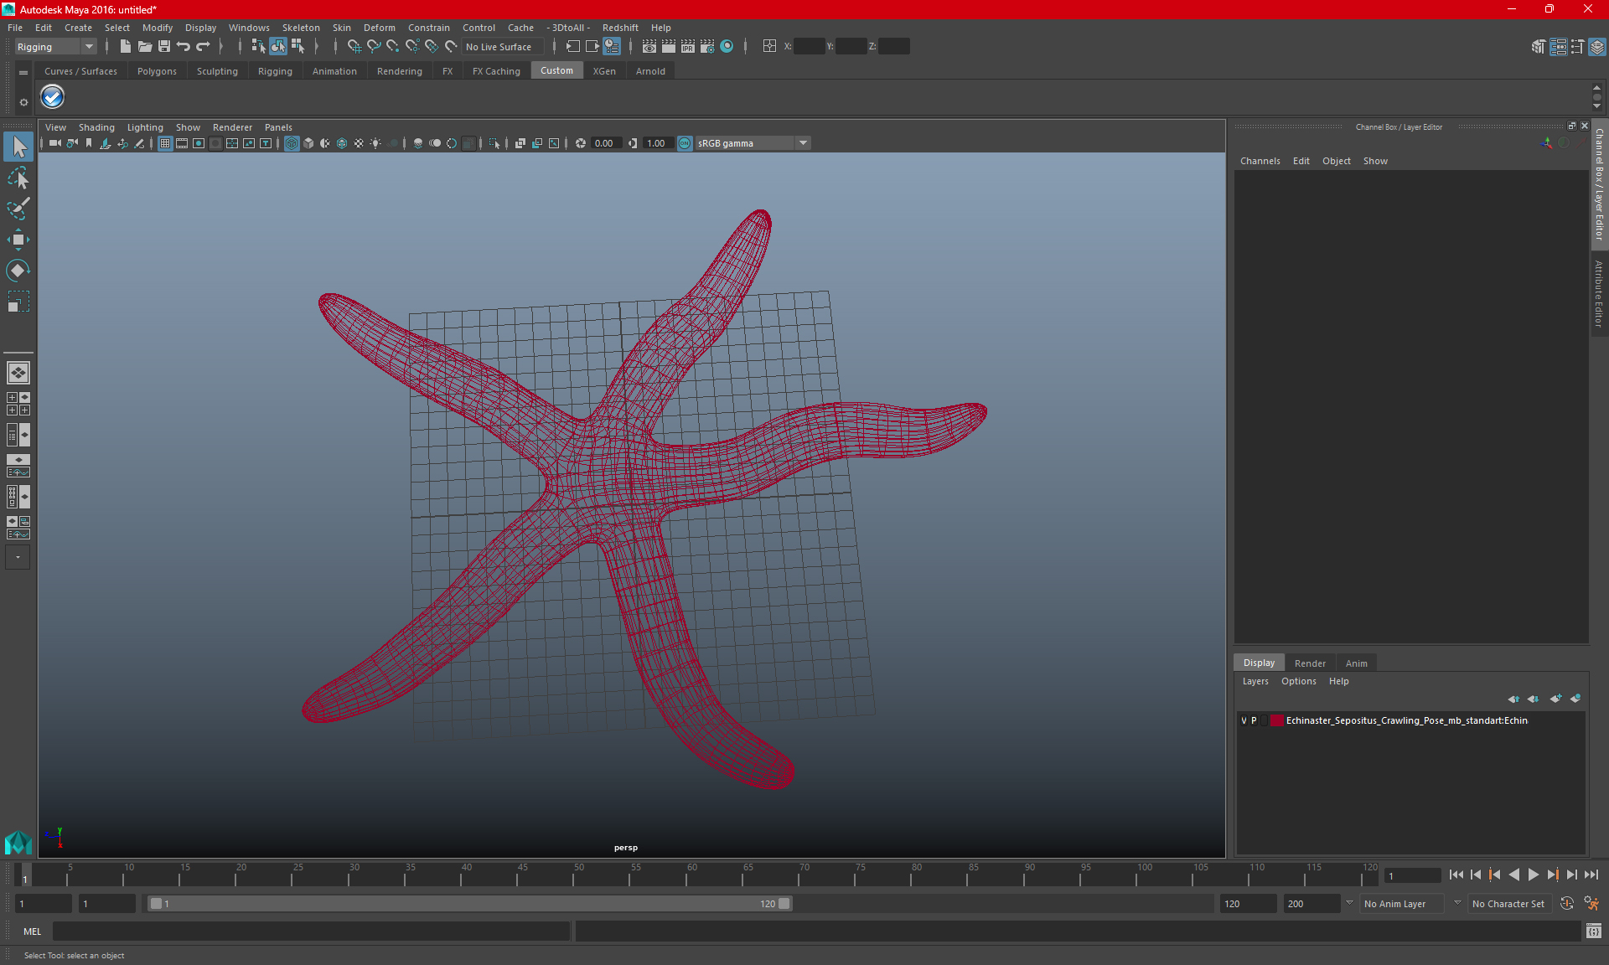This screenshot has height=965, width=1609.
Task: Click the red layer color swatch
Action: 1276,720
